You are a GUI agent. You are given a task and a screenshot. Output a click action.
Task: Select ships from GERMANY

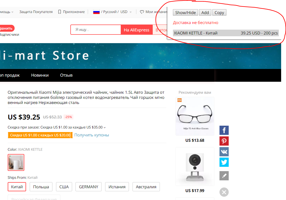coord(89,187)
